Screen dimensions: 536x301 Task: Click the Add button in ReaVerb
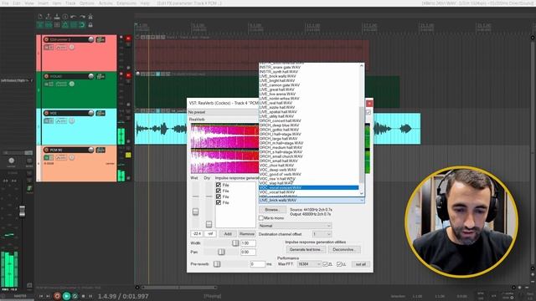[228, 234]
